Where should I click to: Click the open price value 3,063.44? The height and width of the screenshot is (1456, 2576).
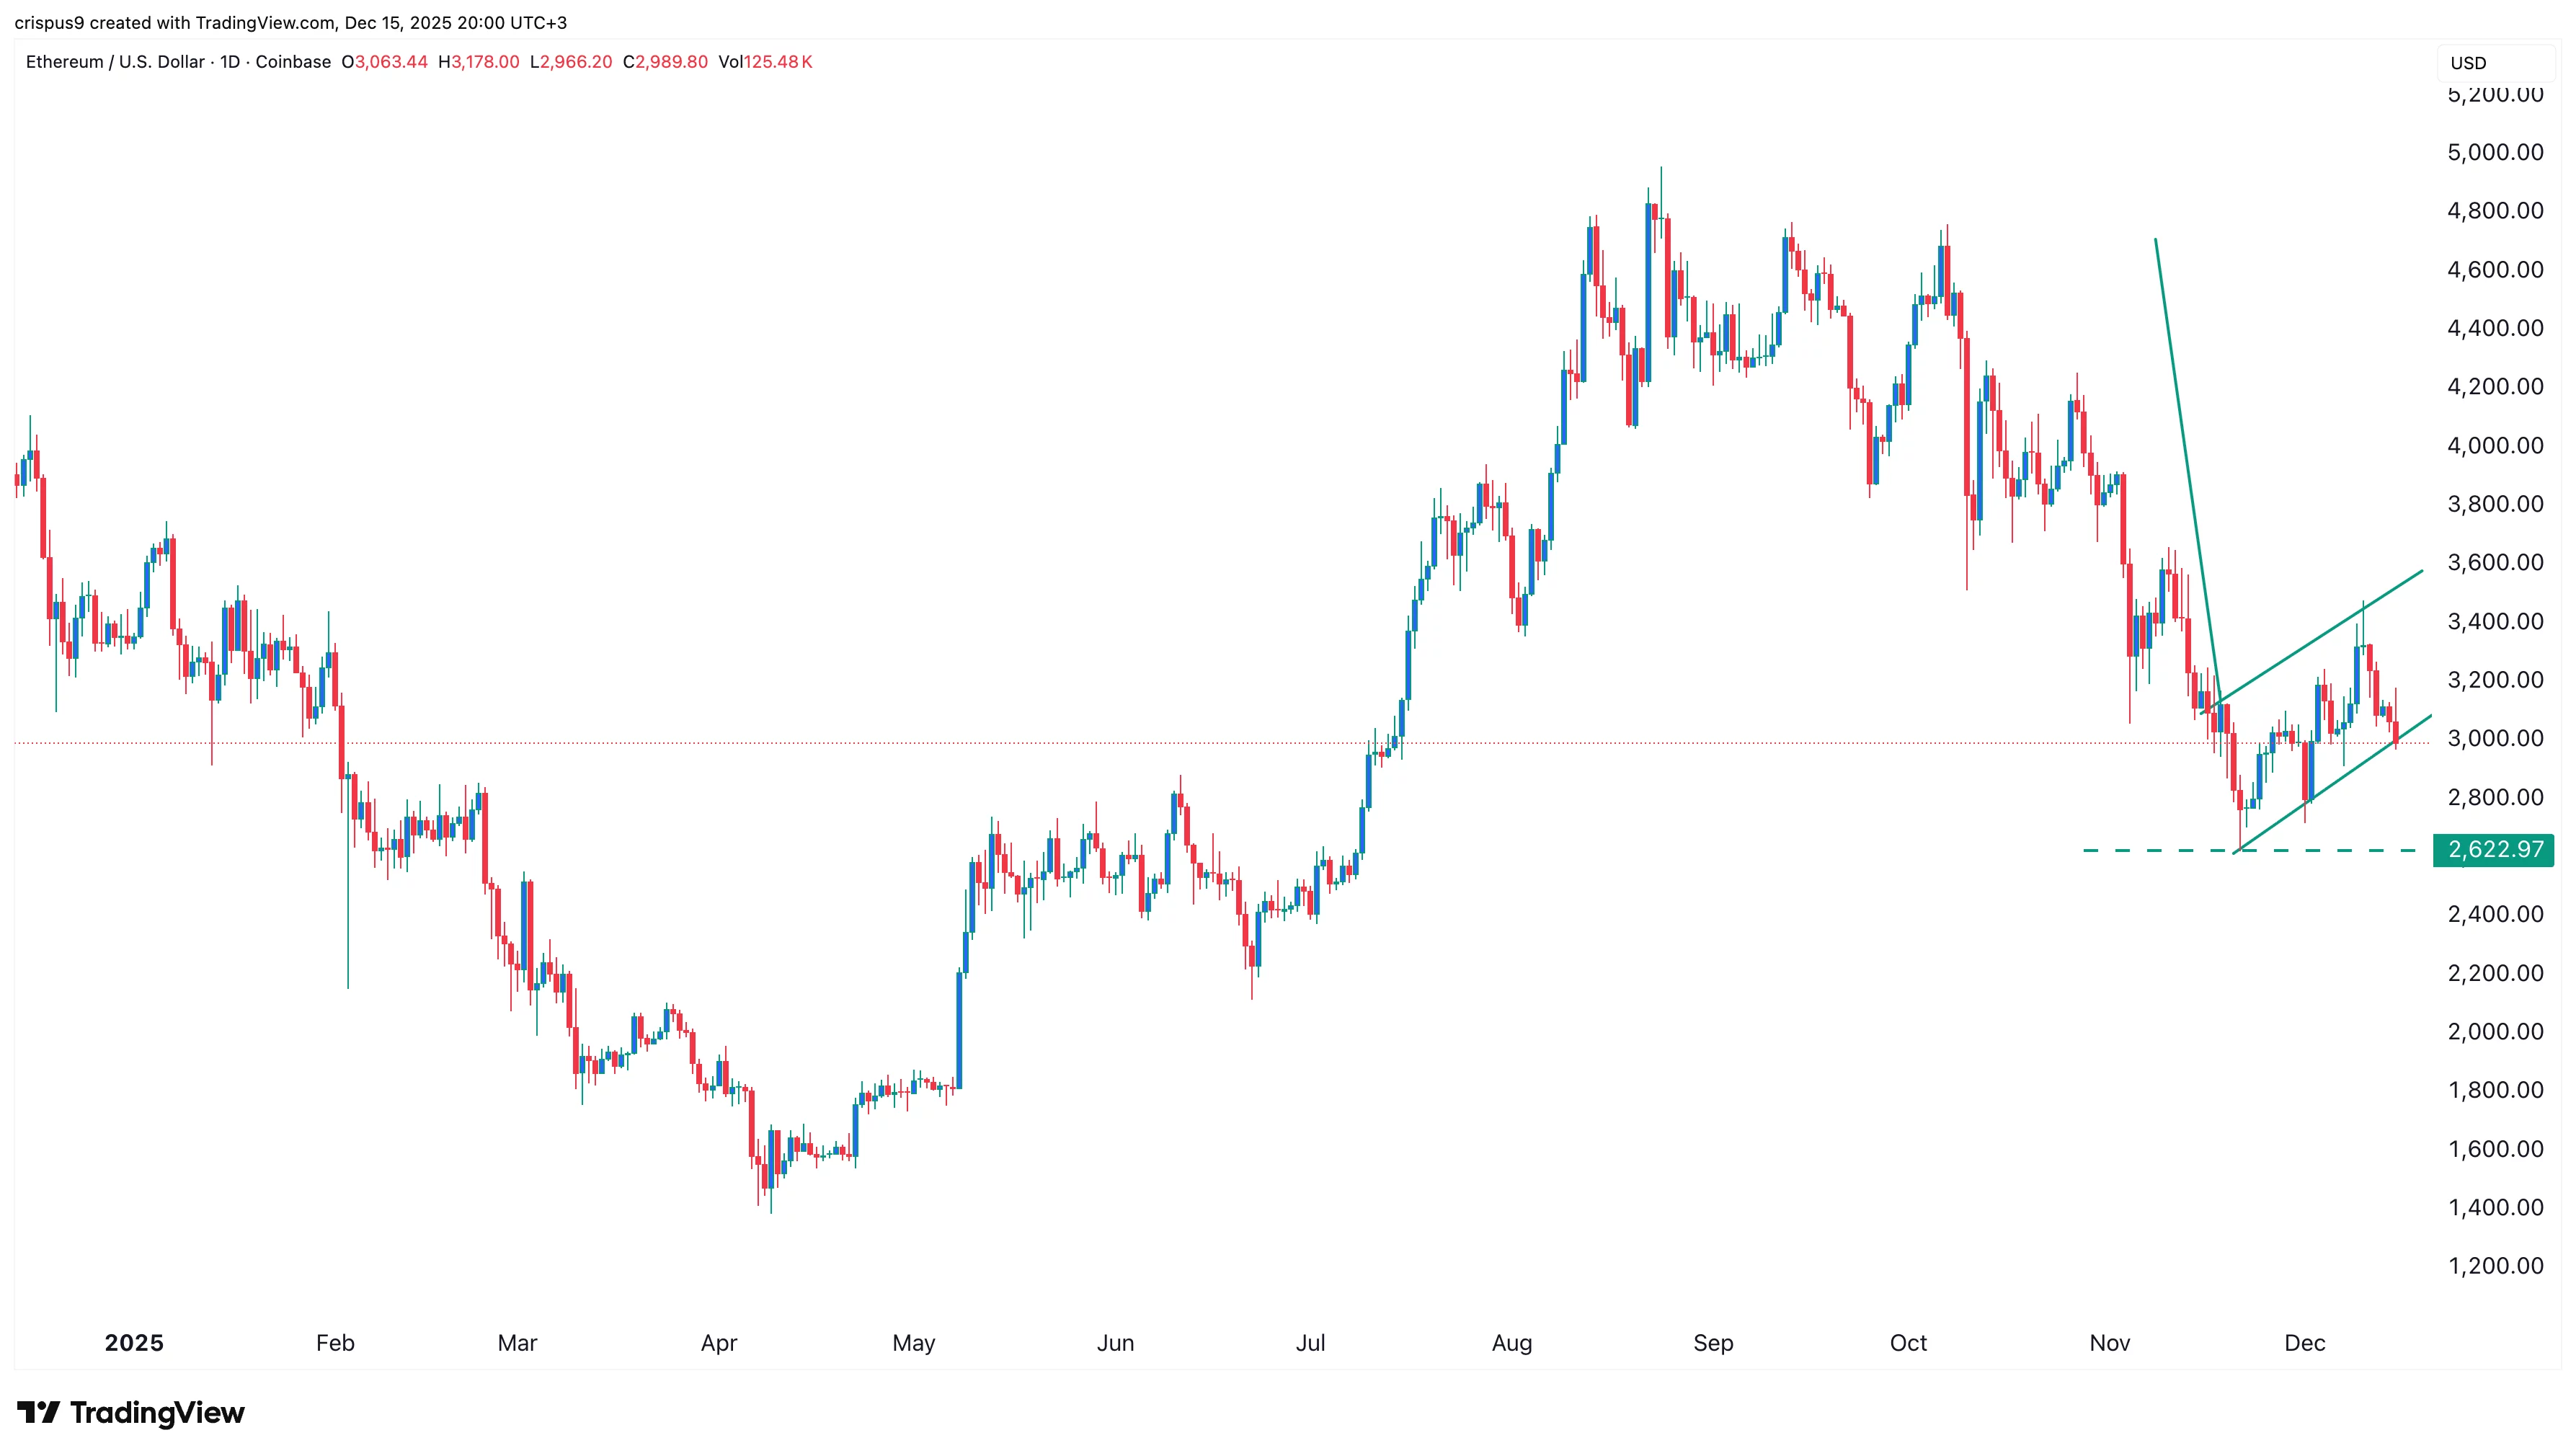click(x=391, y=62)
